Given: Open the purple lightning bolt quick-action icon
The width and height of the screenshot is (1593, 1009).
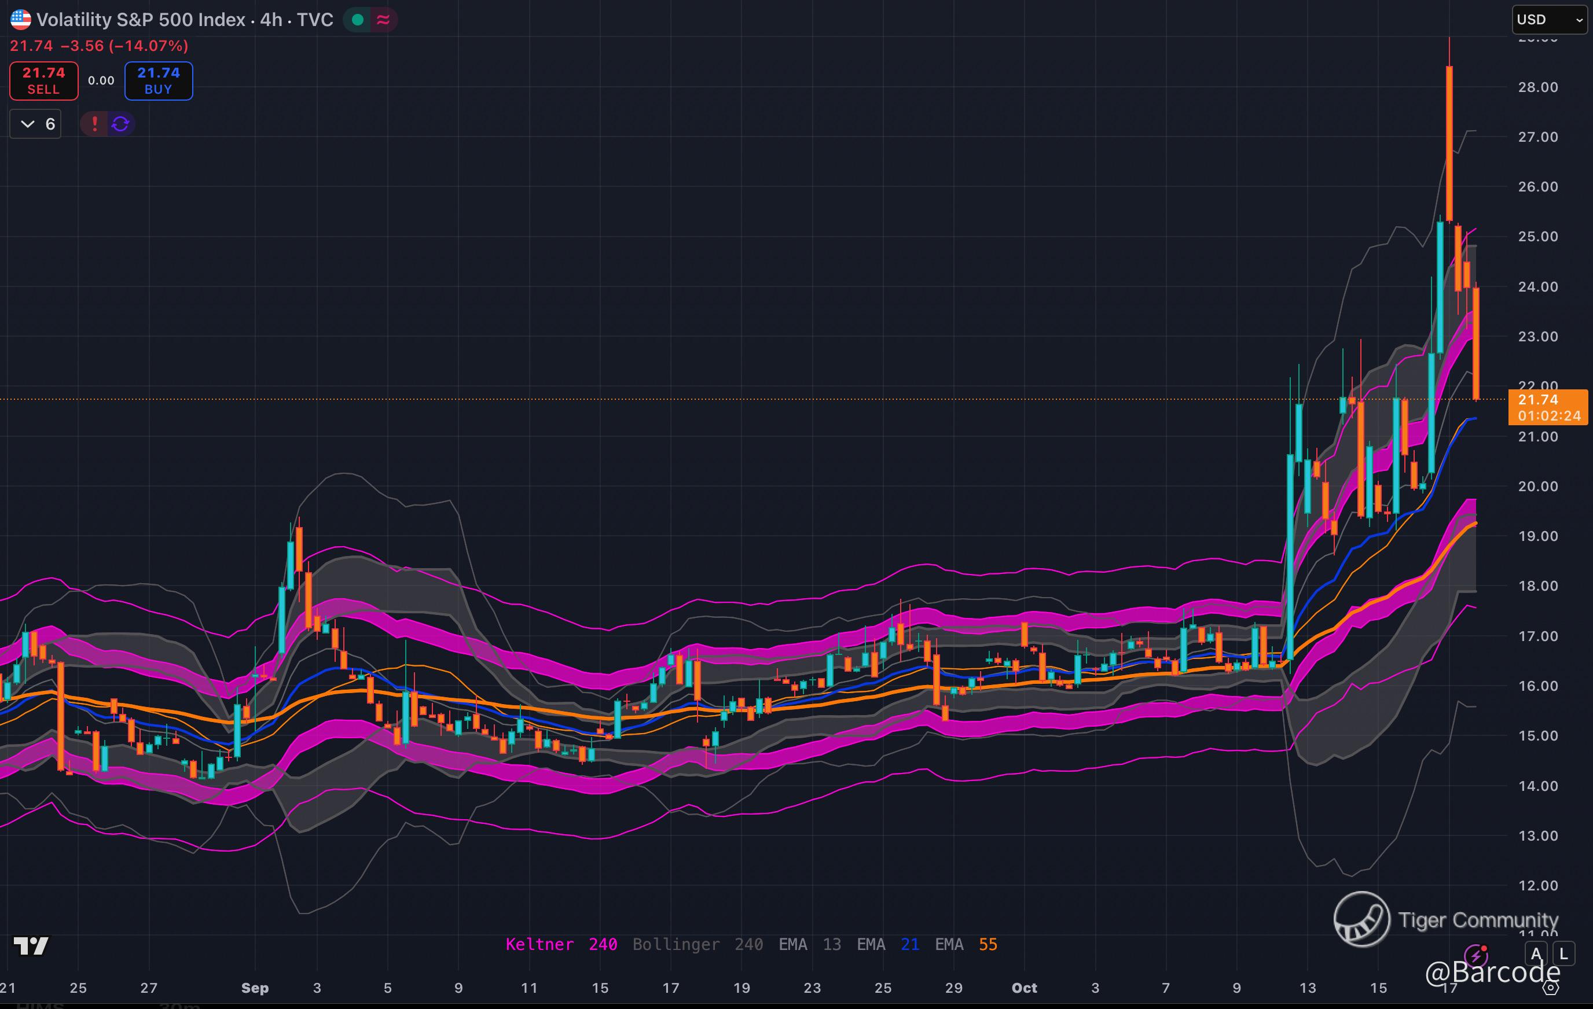Looking at the screenshot, I should point(1475,955).
